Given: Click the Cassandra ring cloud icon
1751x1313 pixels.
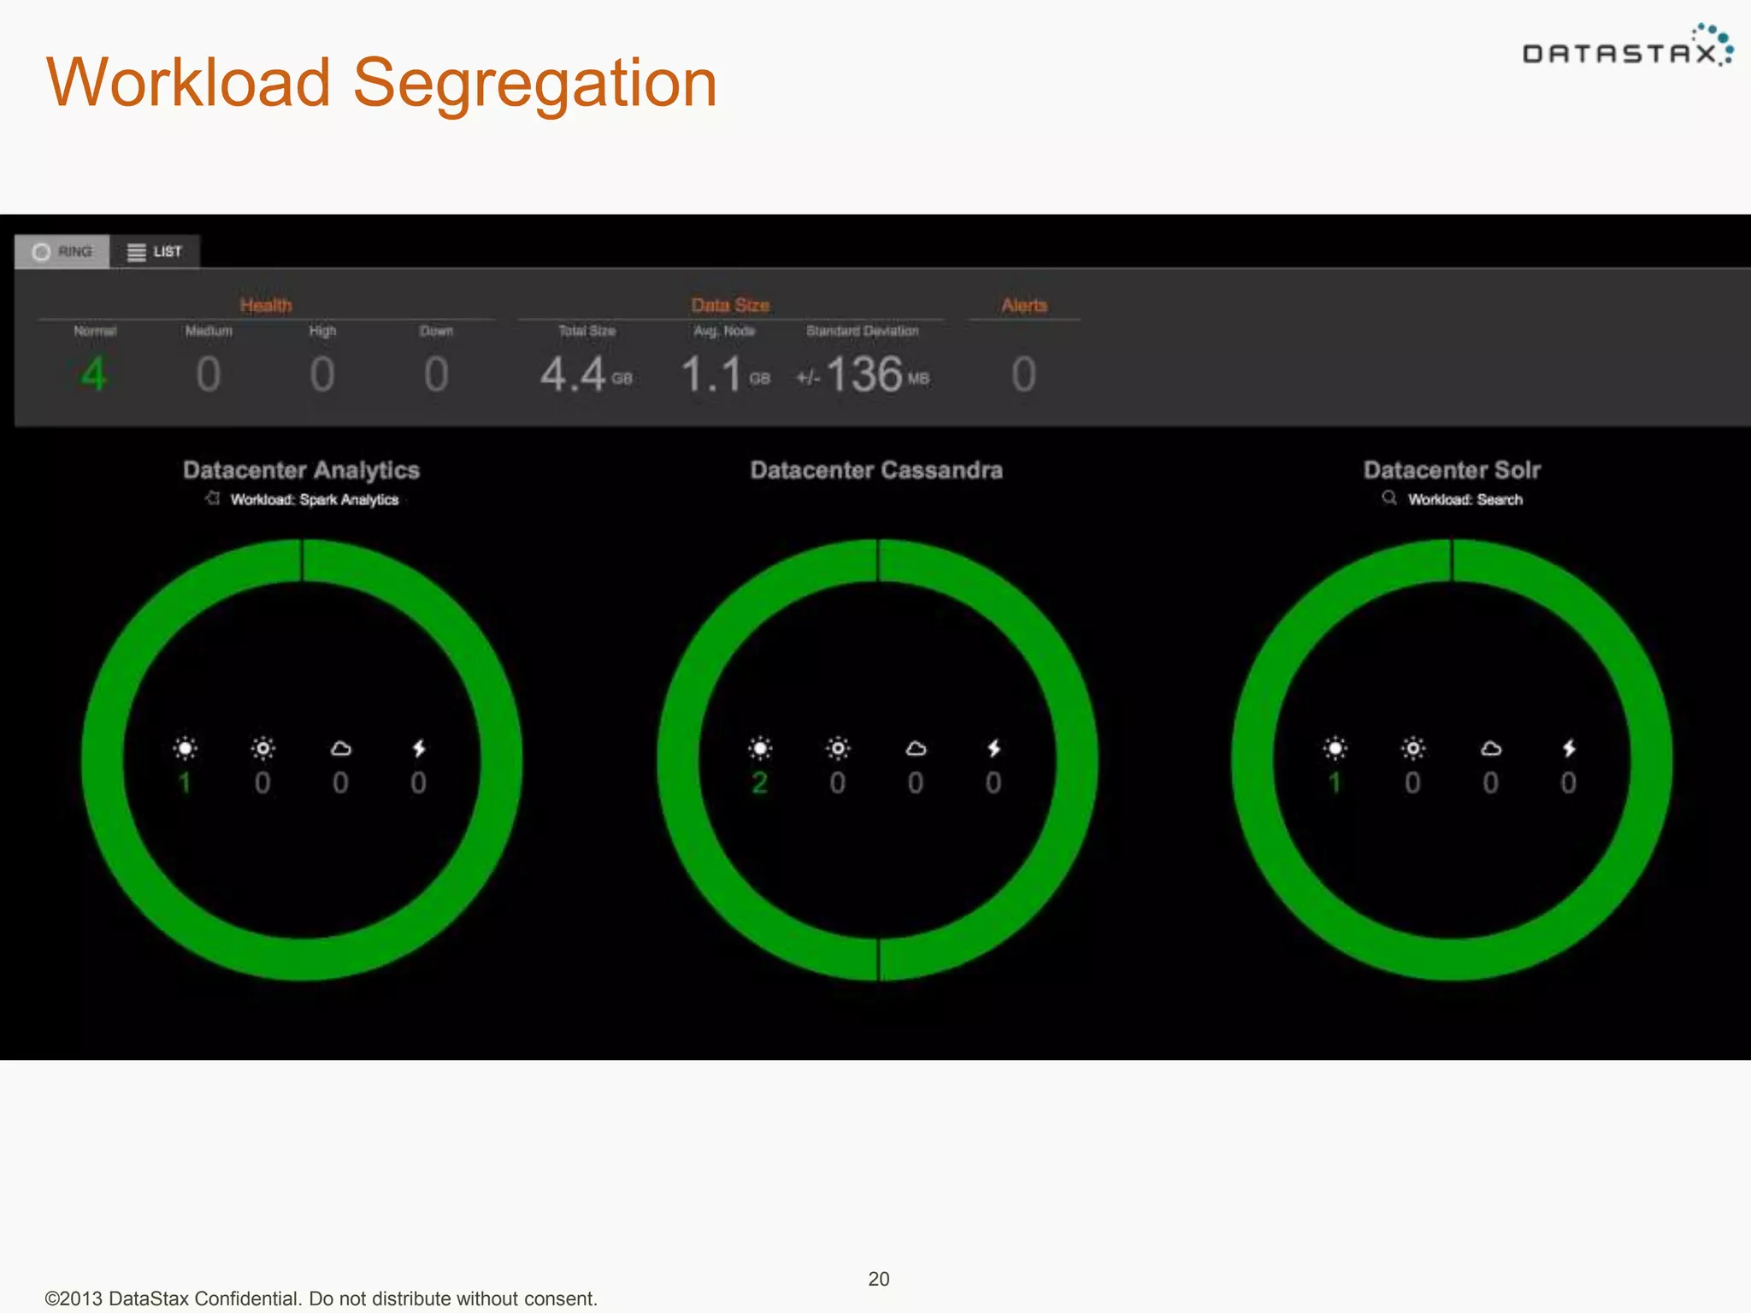Looking at the screenshot, I should [x=916, y=749].
